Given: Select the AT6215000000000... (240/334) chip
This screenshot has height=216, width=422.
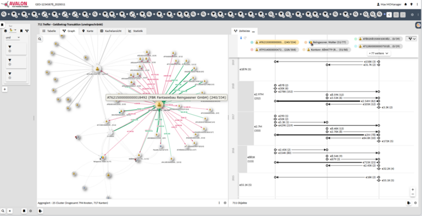Looking at the screenshot, I should [277, 42].
